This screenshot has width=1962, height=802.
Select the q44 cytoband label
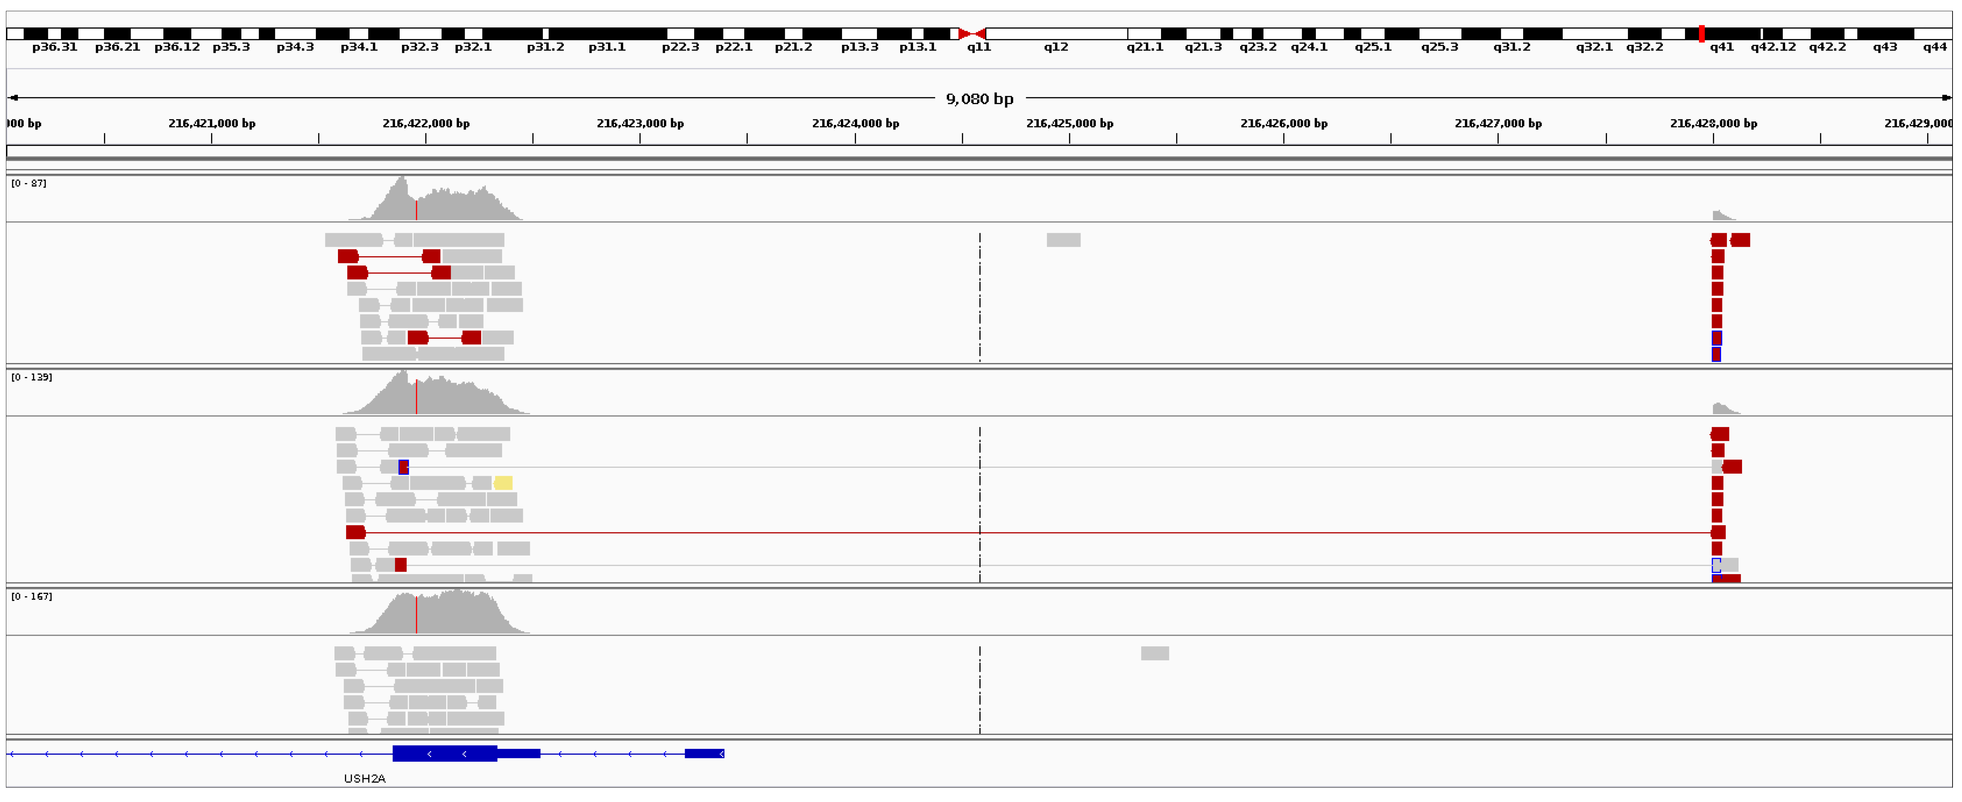[1935, 47]
